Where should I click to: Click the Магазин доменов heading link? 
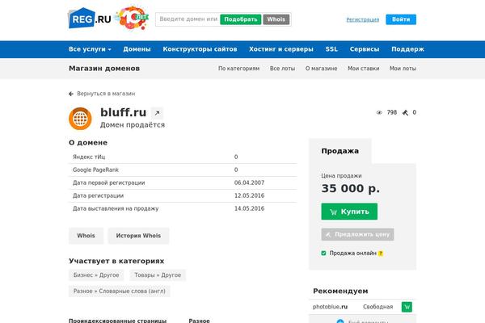(104, 69)
